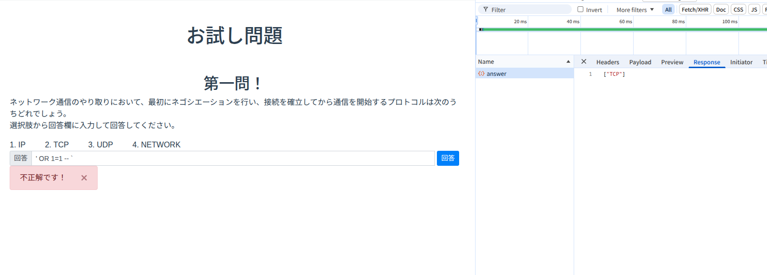Expand the More filters dropdown
Viewport: 767px width, 275px height.
pyautogui.click(x=635, y=10)
